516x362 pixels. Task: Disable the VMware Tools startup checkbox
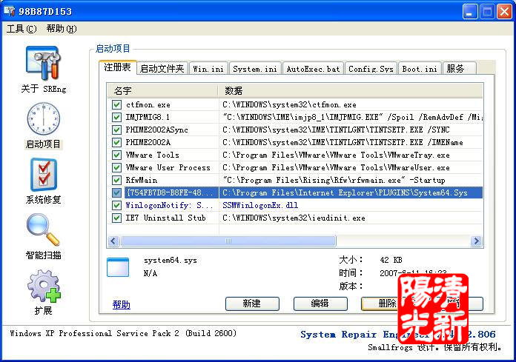pyautogui.click(x=116, y=155)
